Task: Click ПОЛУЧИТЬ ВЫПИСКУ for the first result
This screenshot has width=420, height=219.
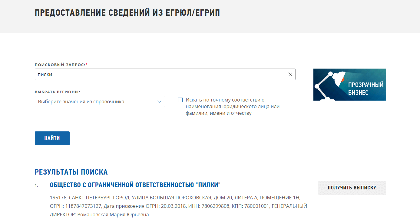Action: [352, 188]
